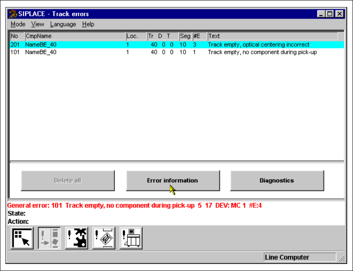Image resolution: width=353 pixels, height=271 pixels.
Task: Click the SIPLACE application icon in title bar
Action: [x=12, y=14]
